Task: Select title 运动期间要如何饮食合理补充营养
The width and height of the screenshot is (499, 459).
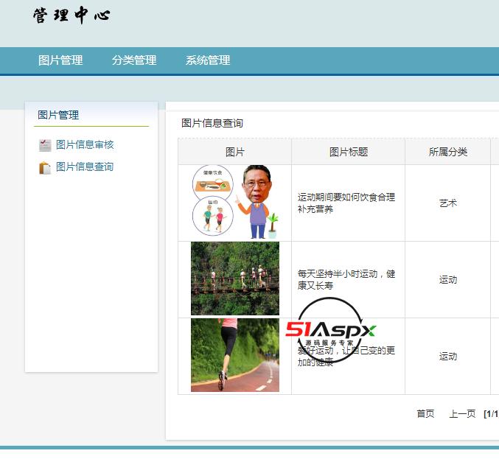Action: point(346,203)
